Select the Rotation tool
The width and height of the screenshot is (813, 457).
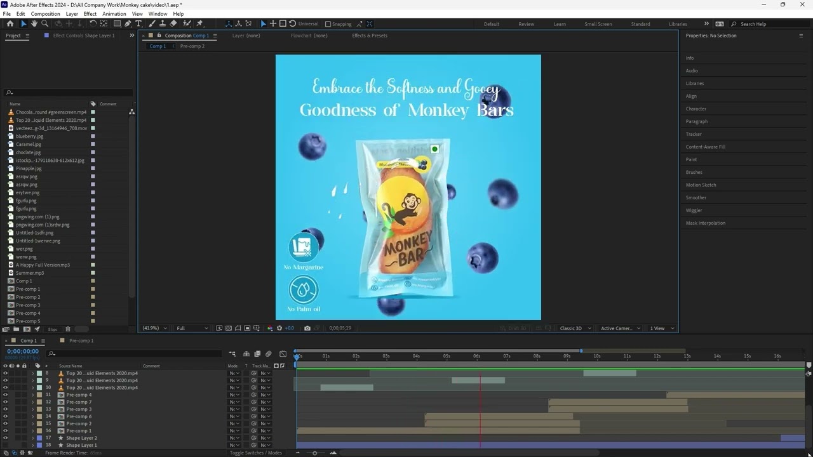click(x=93, y=23)
